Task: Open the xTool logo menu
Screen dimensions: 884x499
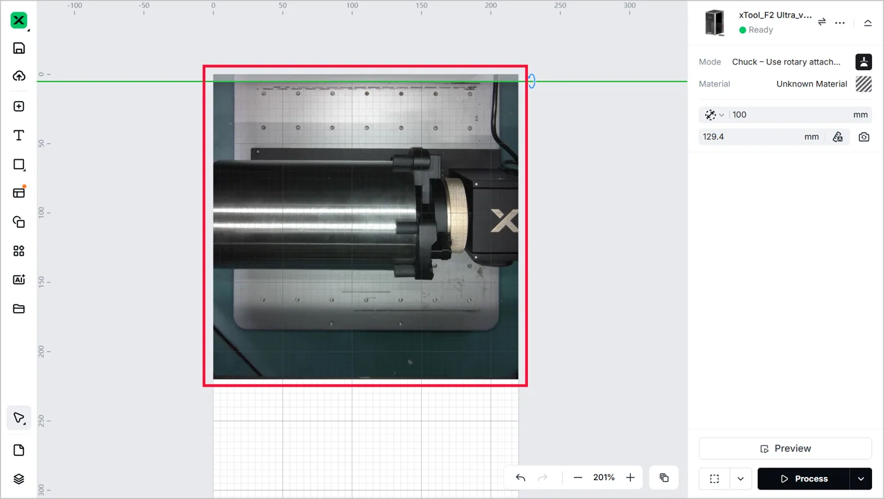Action: (x=19, y=21)
